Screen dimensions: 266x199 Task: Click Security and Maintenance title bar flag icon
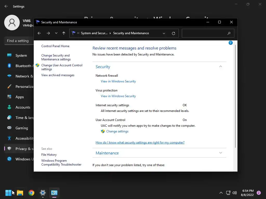[x=38, y=22]
